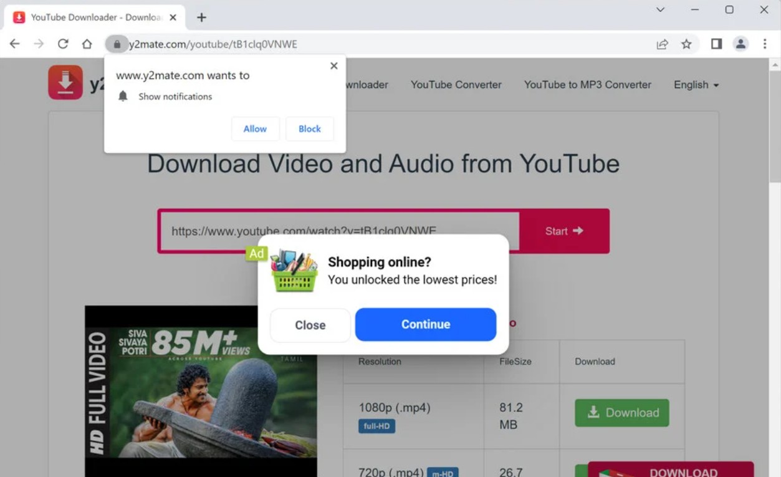Download the 1080p mp4 video
The height and width of the screenshot is (477, 781).
(621, 413)
